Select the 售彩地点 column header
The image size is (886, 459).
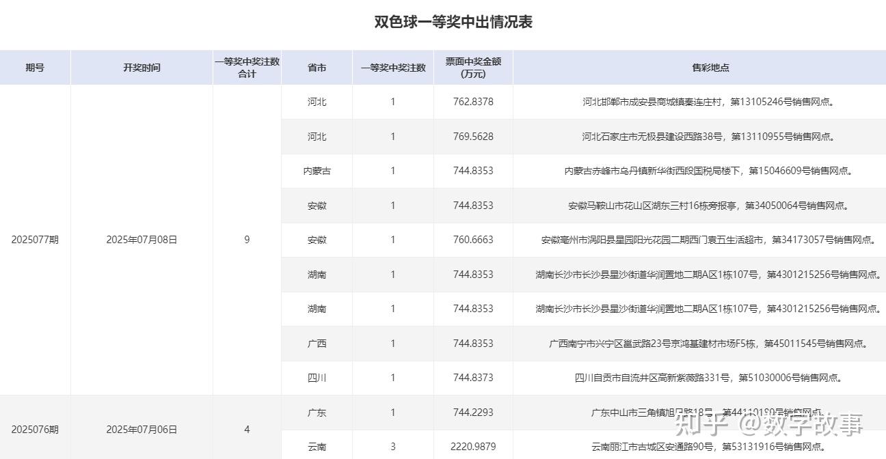tap(710, 68)
